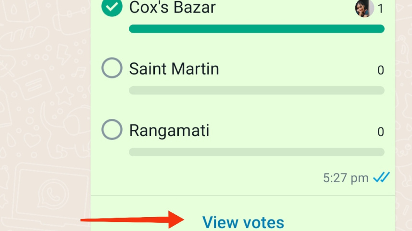Click the Saint Martin empty vote bar

[256, 90]
